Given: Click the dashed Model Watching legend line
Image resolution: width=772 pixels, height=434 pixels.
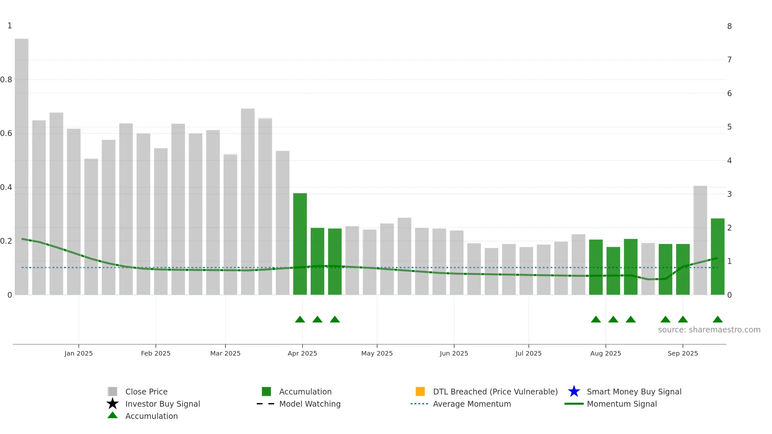Looking at the screenshot, I should 266,404.
